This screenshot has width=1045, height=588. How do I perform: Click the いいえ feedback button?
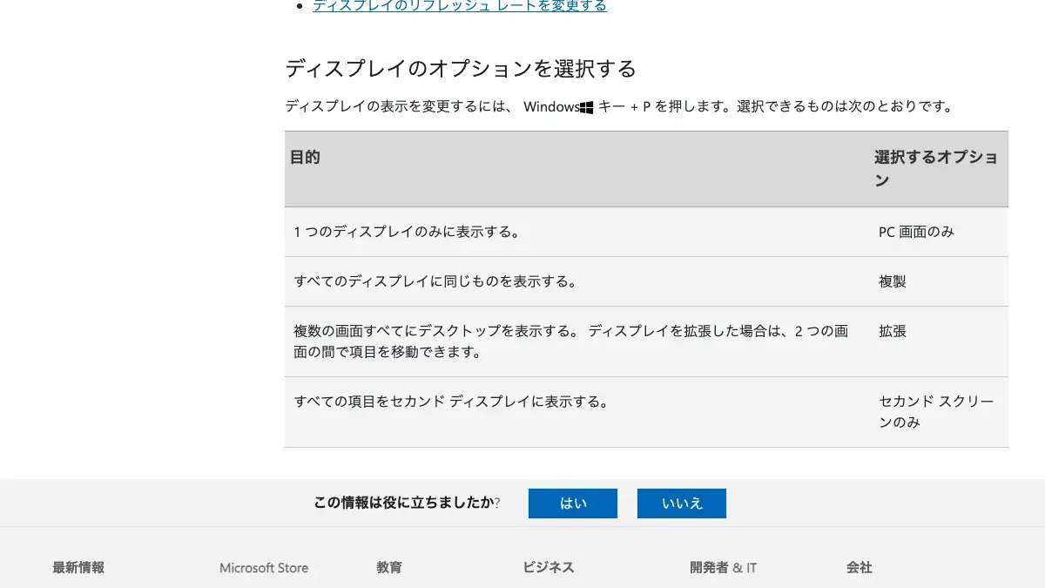(682, 504)
